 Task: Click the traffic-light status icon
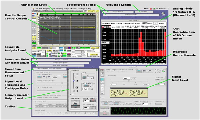(x=38, y=14)
